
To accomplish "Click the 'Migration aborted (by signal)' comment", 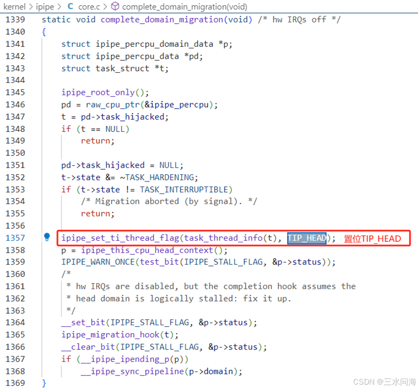I will click(169, 202).
